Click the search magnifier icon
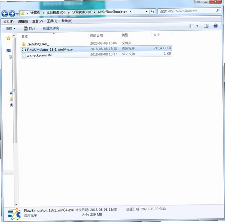 [x=218, y=10]
